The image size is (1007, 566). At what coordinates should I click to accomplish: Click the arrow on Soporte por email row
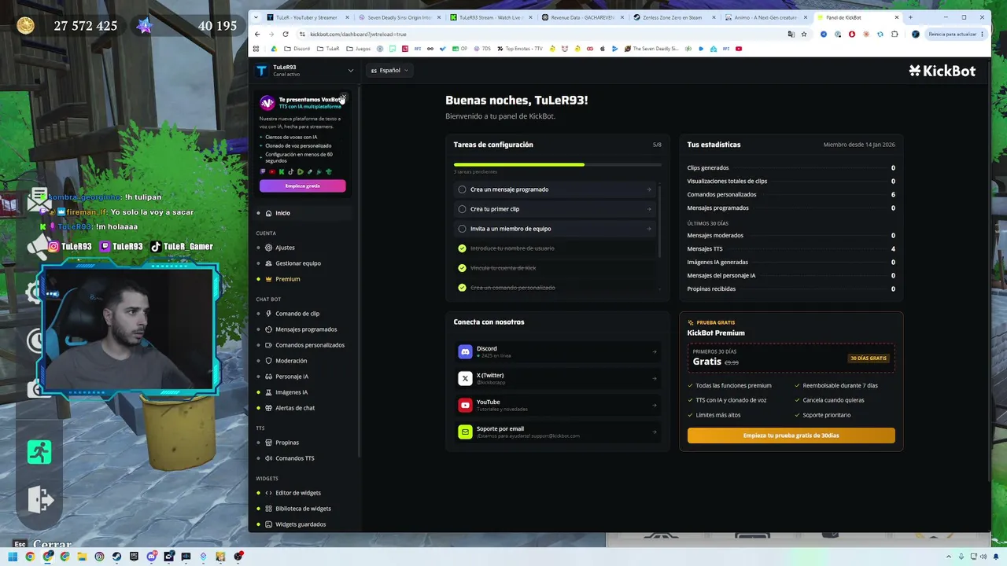point(655,432)
